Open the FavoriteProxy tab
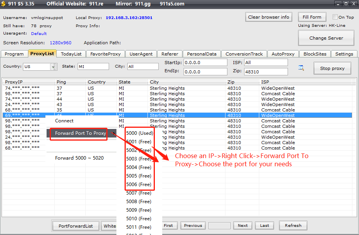 (x=105, y=54)
